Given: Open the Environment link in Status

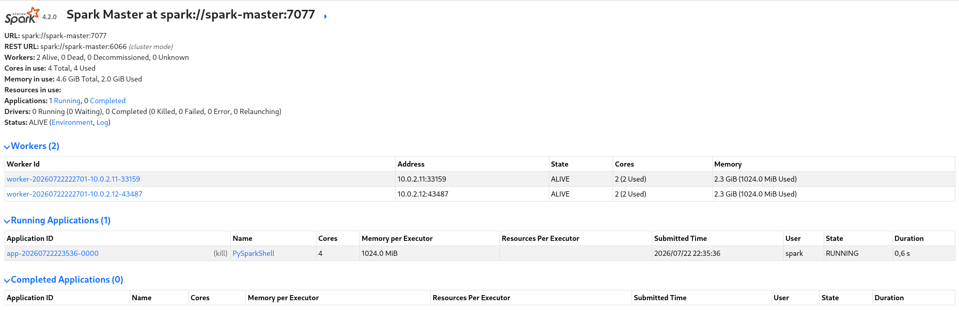Looking at the screenshot, I should coord(72,122).
